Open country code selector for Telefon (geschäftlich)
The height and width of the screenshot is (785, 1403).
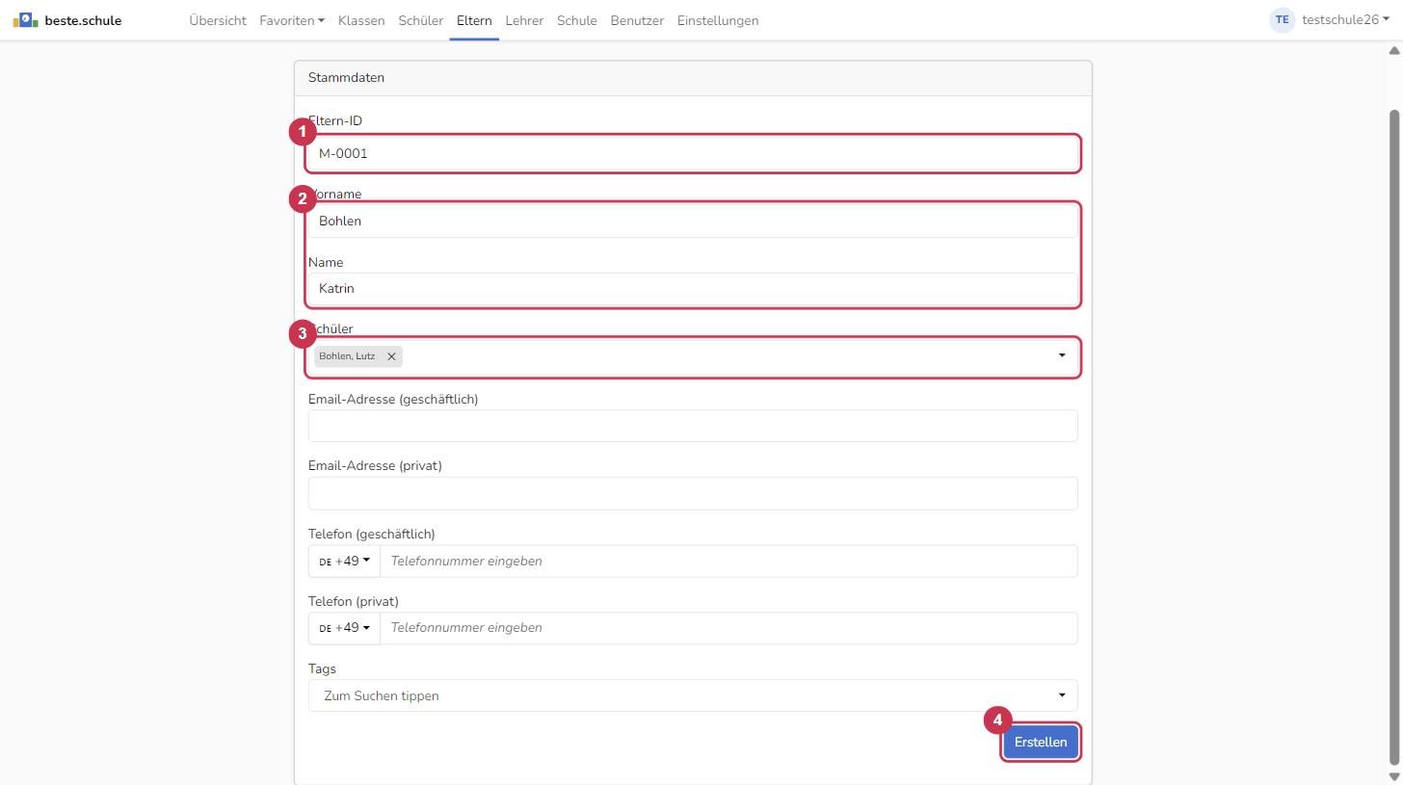click(344, 561)
